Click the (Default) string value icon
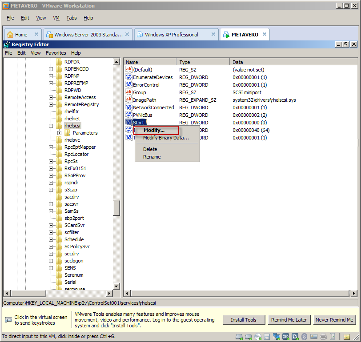This screenshot has width=361, height=342. tap(128, 69)
